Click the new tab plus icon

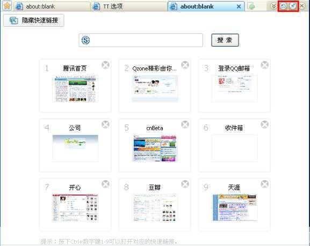click(x=251, y=6)
